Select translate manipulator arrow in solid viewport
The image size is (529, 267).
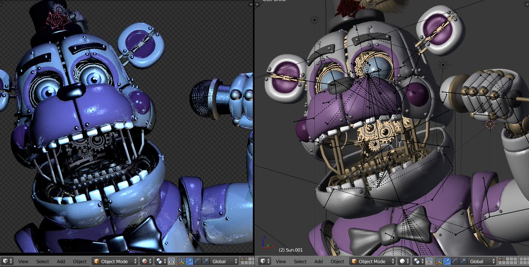coord(446,261)
